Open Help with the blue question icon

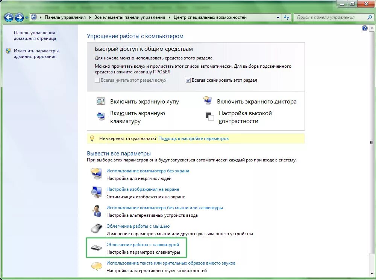pyautogui.click(x=364, y=28)
